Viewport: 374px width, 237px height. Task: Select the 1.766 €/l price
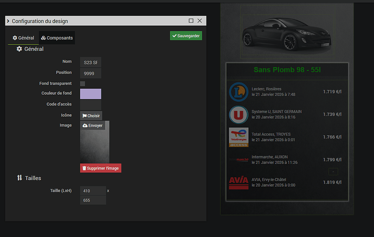coord(332,137)
